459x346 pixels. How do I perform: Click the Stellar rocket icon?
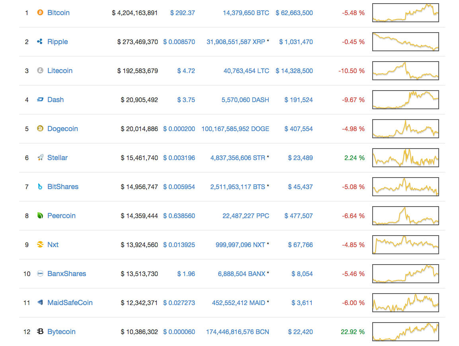tap(40, 158)
